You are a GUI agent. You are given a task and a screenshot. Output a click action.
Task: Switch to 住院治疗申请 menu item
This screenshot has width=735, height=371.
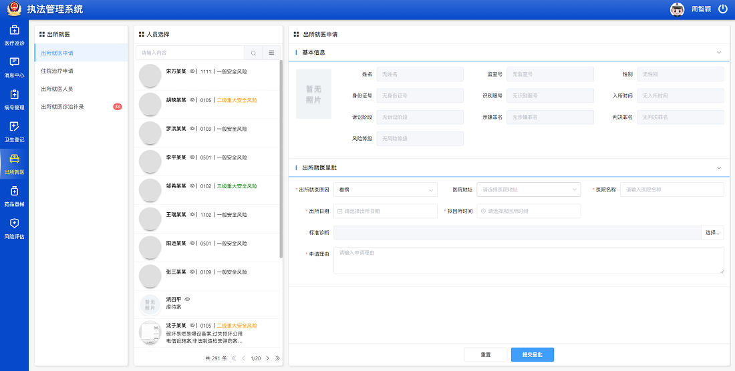[57, 71]
